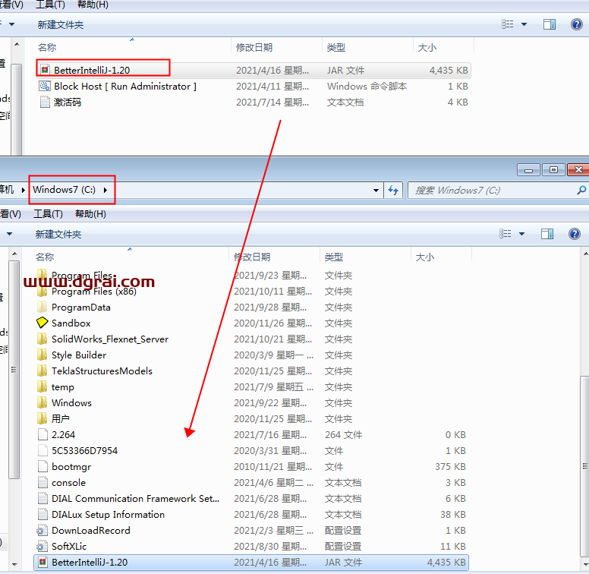This screenshot has height=574, width=589.
Task: Select DIAL Communication Framework Set... file
Action: click(136, 499)
